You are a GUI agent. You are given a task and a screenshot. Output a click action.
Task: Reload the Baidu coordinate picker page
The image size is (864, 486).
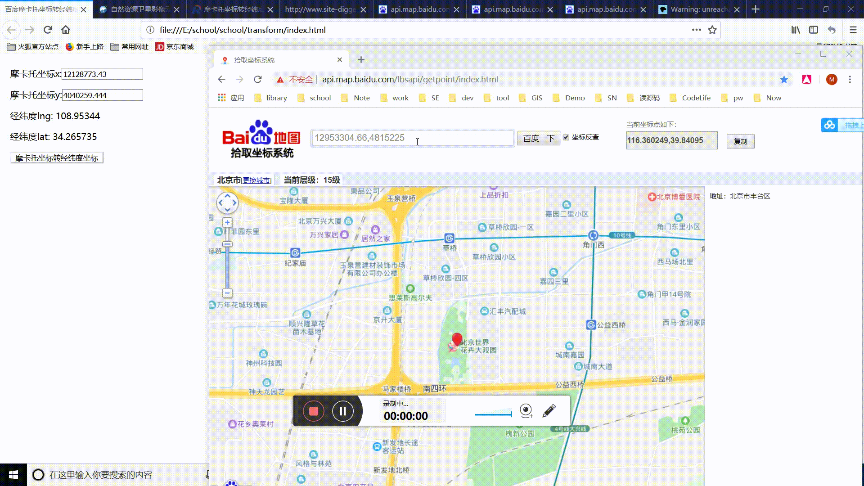click(x=257, y=80)
